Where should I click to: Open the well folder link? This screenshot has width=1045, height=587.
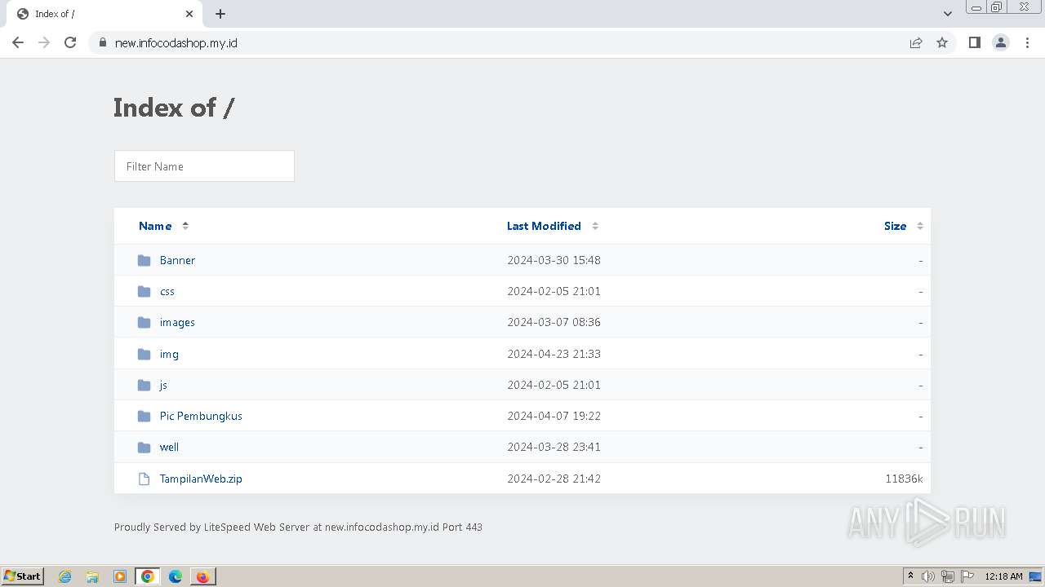(x=169, y=447)
